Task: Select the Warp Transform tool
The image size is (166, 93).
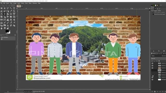Action: (8, 20)
